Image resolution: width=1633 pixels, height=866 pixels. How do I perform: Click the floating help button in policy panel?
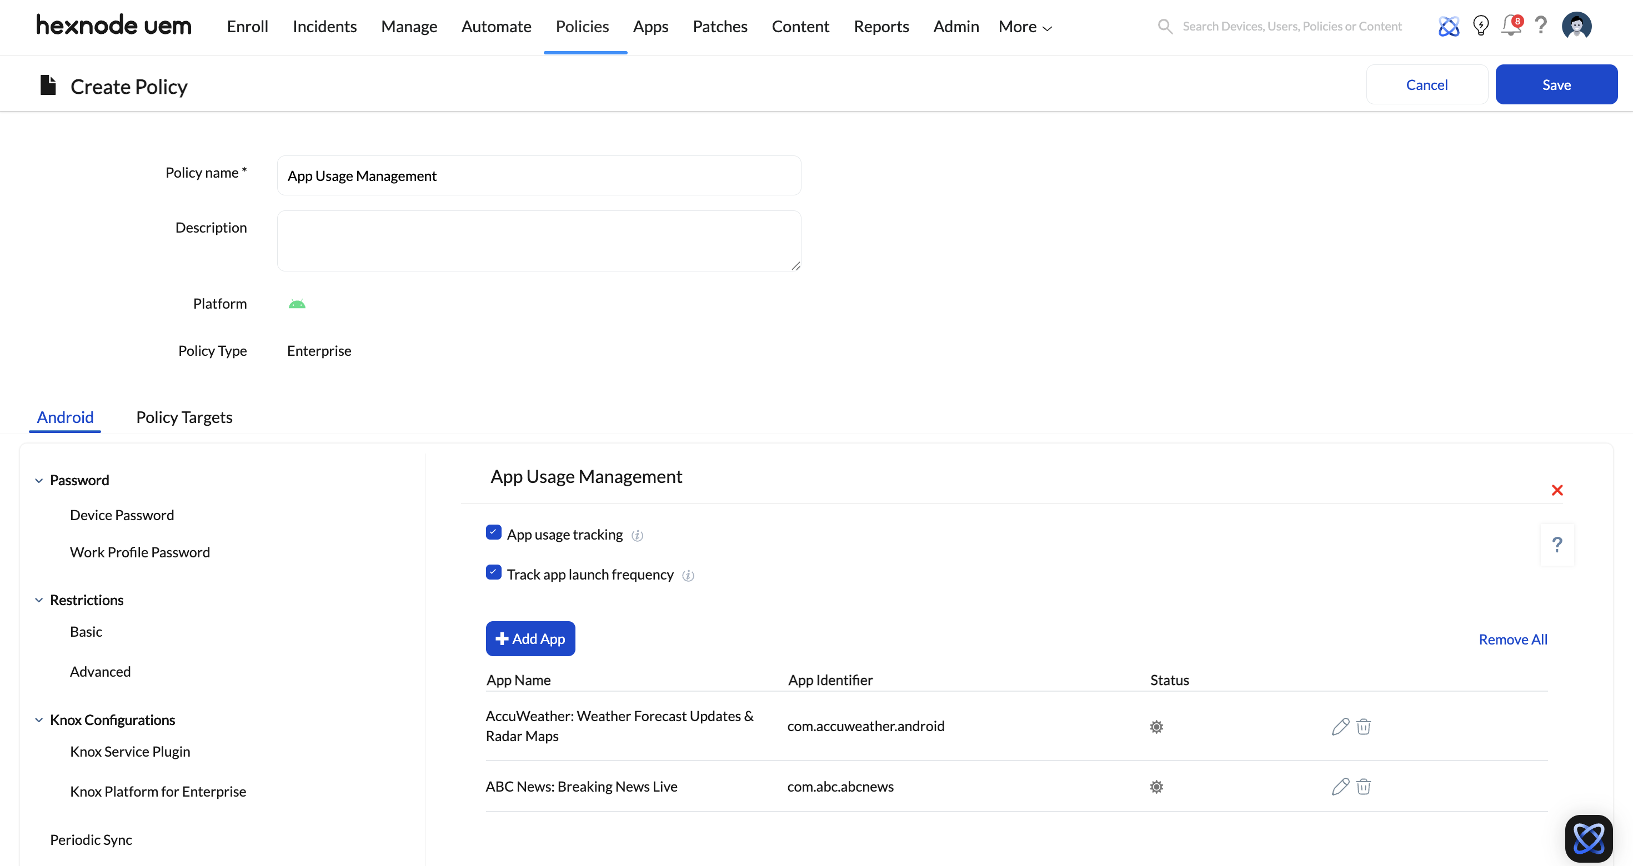coord(1557,544)
